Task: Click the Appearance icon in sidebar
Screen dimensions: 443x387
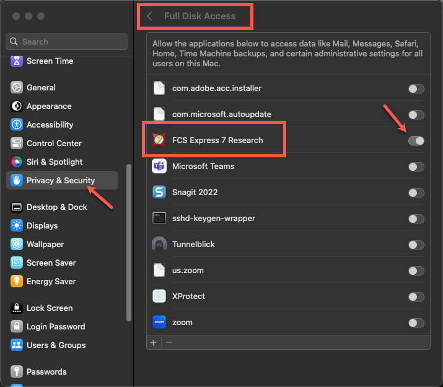Action: 17,106
